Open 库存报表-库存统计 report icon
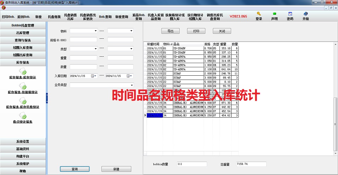Image resolution: width=338 pixels, height=175 pixels. [23, 71]
